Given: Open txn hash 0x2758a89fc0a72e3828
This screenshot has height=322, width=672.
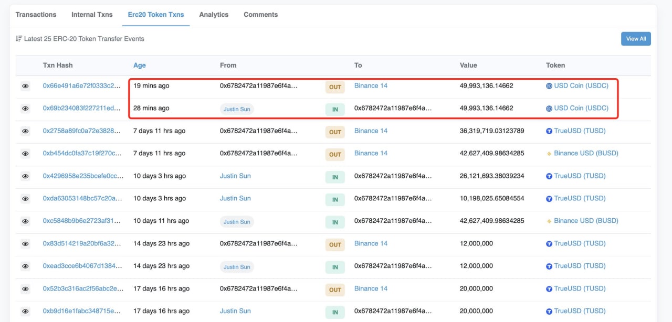Looking at the screenshot, I should tap(82, 131).
